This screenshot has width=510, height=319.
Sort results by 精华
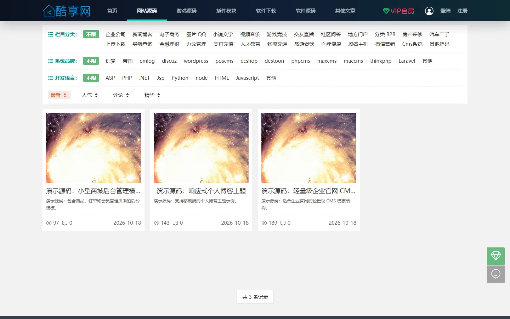(x=152, y=95)
